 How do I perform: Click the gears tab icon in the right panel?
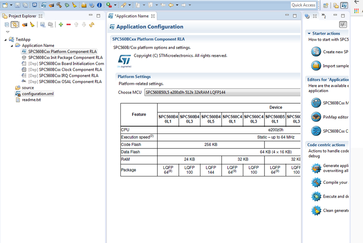pos(307,16)
